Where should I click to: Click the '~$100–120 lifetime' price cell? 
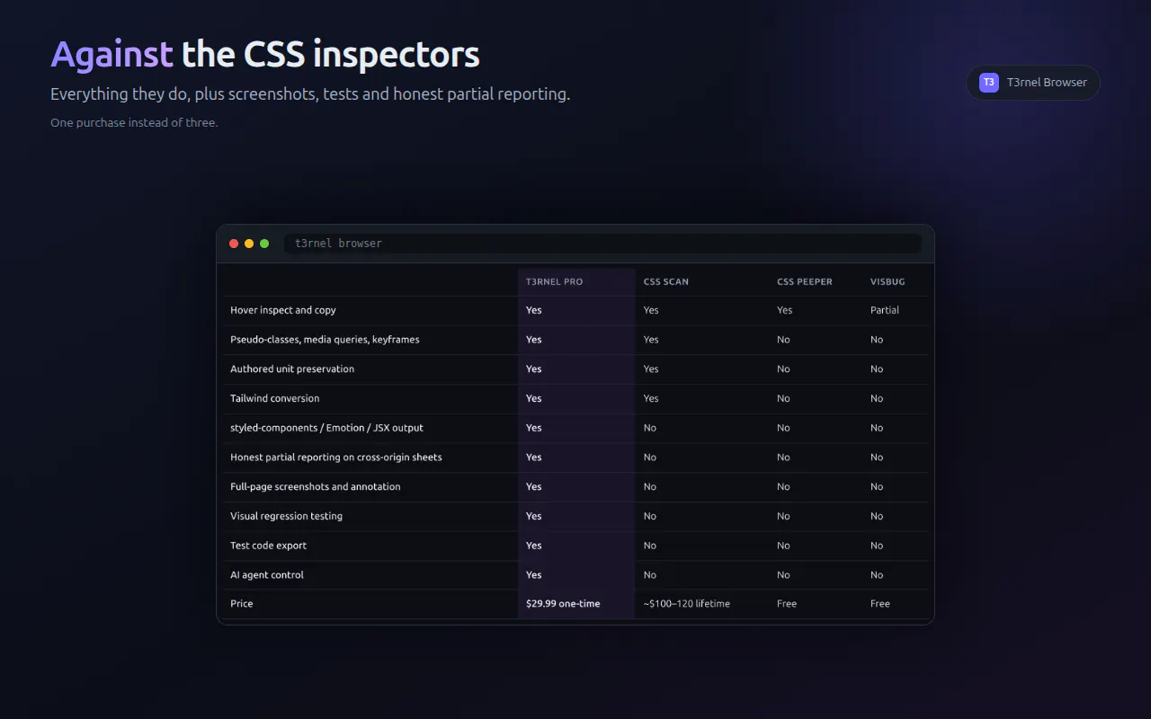[687, 604]
